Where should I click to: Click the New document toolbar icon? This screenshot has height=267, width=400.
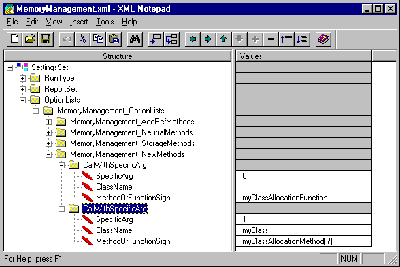point(14,39)
